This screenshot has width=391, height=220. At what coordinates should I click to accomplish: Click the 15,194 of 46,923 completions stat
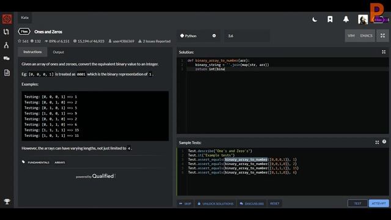89,41
